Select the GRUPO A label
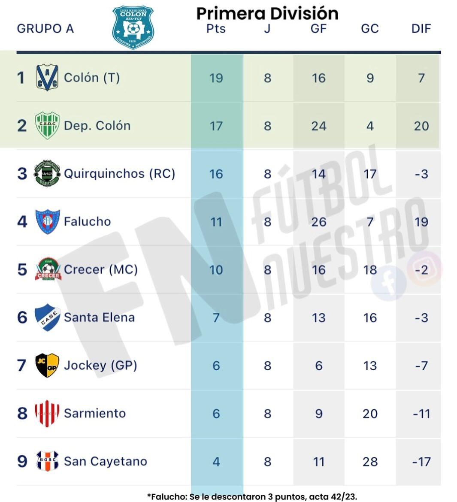The image size is (457, 502). (45, 29)
